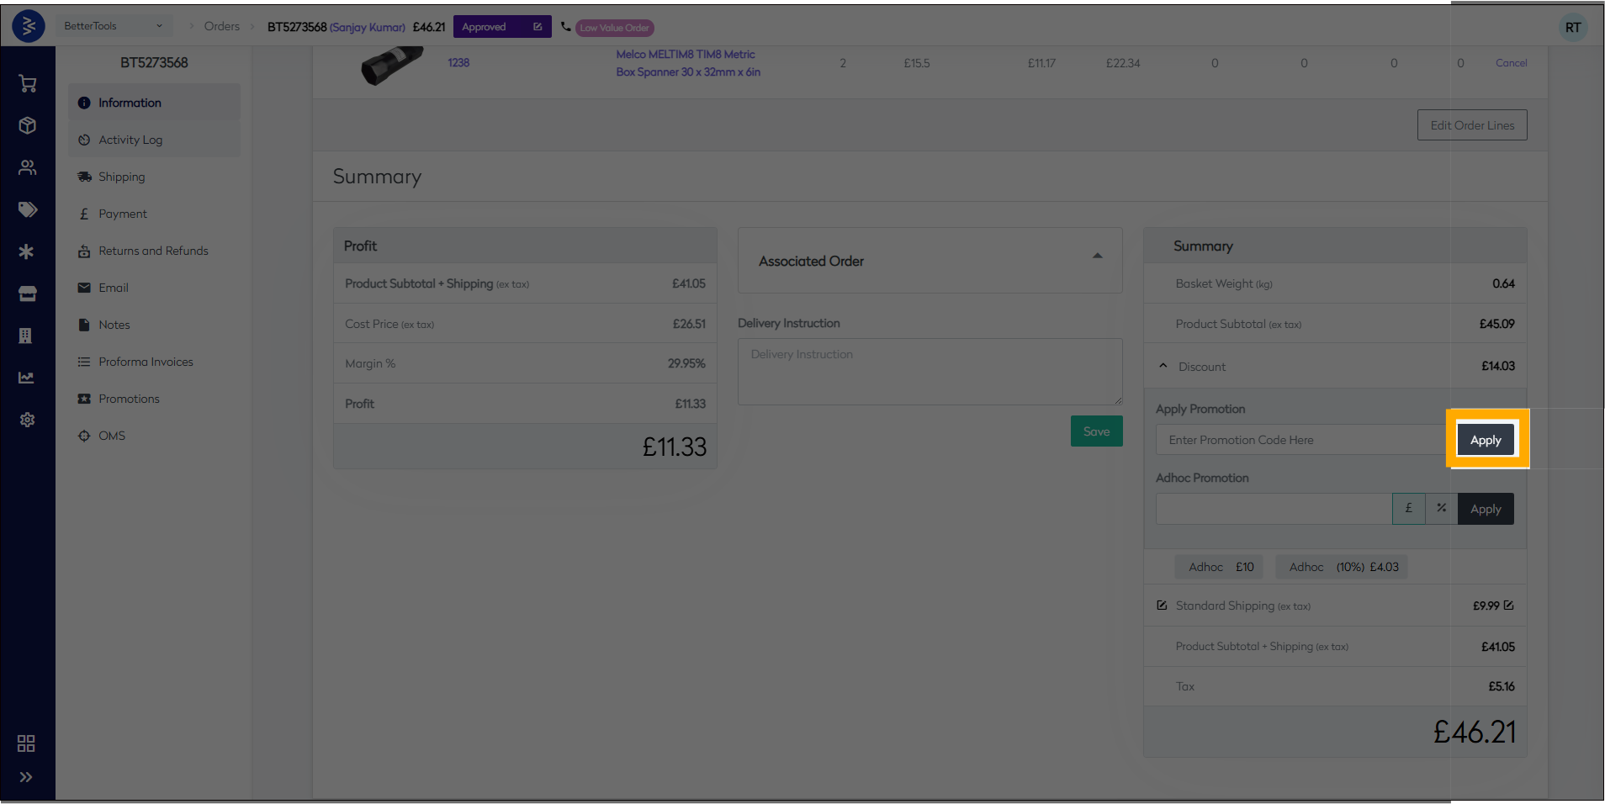1605x804 pixels.
Task: Expand the sidebar with double chevron
Action: [x=26, y=777]
